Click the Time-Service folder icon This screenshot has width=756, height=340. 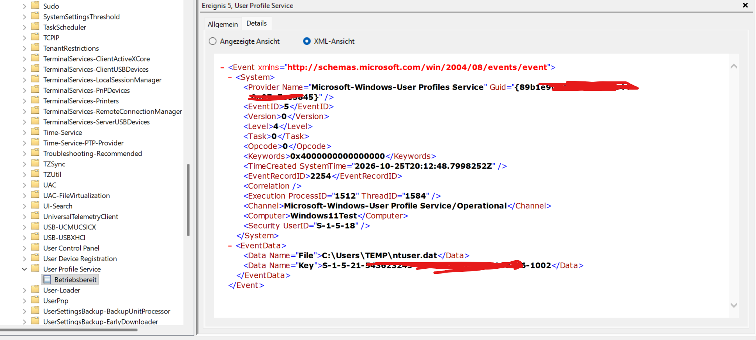click(x=35, y=132)
